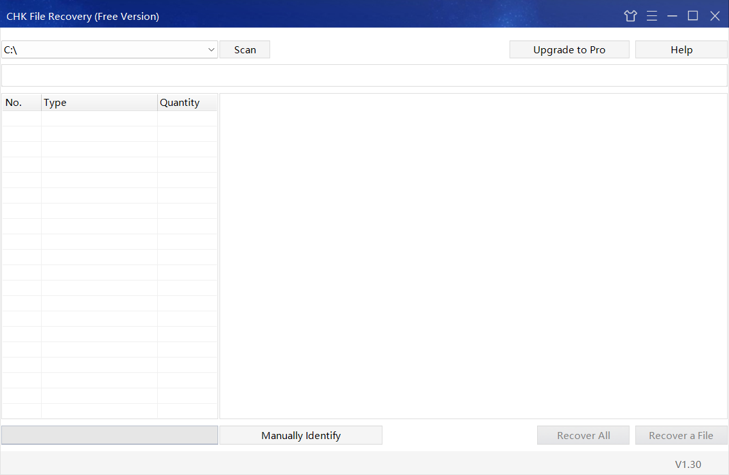Click the V1.30 version label
This screenshot has width=729, height=475.
click(688, 464)
